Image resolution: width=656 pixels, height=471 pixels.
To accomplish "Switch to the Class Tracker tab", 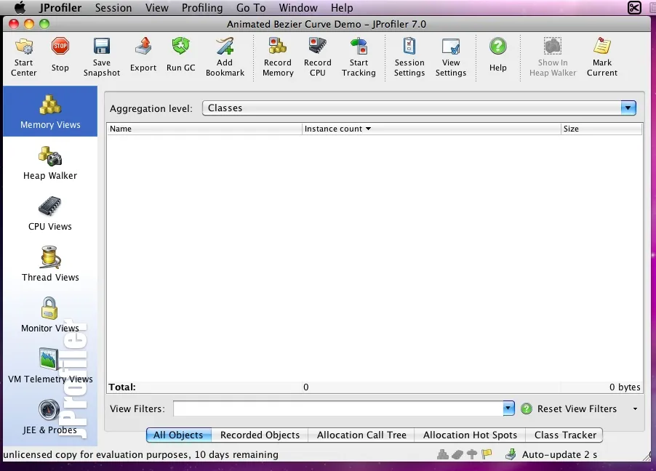I will (x=565, y=435).
